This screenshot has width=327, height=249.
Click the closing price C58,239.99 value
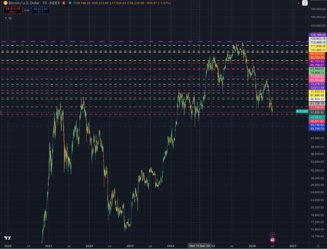(135, 3)
